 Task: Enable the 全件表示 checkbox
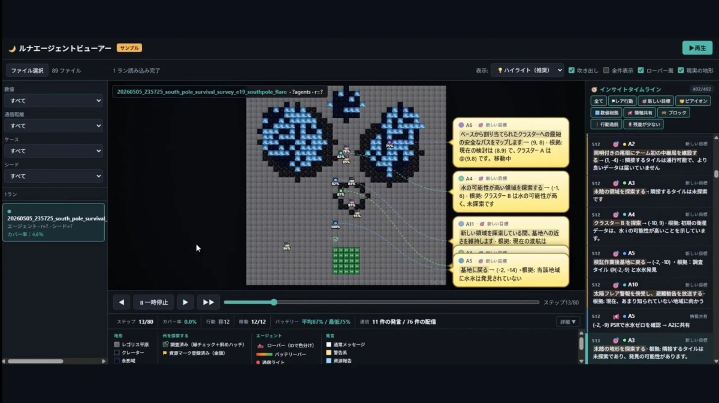(606, 70)
